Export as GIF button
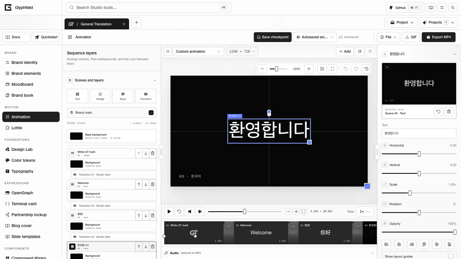461x259 pixels. [411, 37]
